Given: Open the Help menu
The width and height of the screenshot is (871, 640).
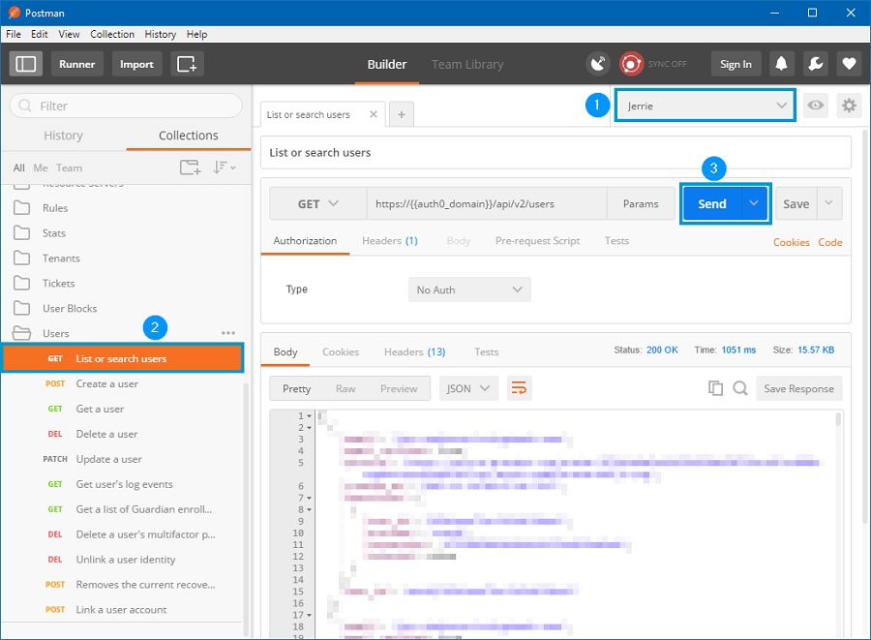Looking at the screenshot, I should tap(196, 34).
